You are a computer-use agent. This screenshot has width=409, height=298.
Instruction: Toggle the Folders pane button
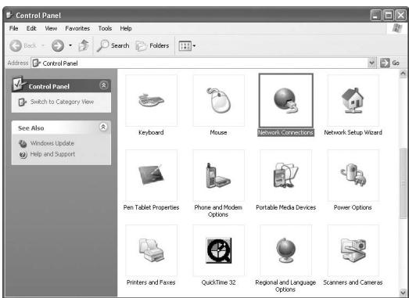pyautogui.click(x=152, y=46)
